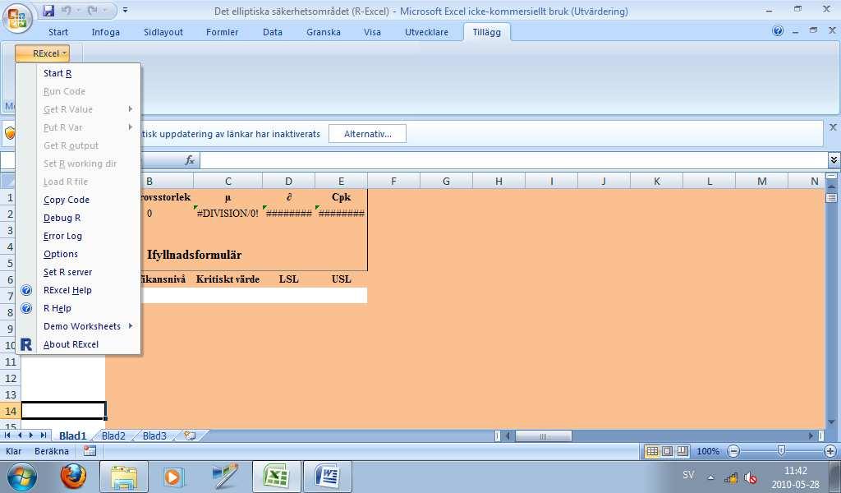Switch to Microsoft Word on the taskbar

[327, 477]
